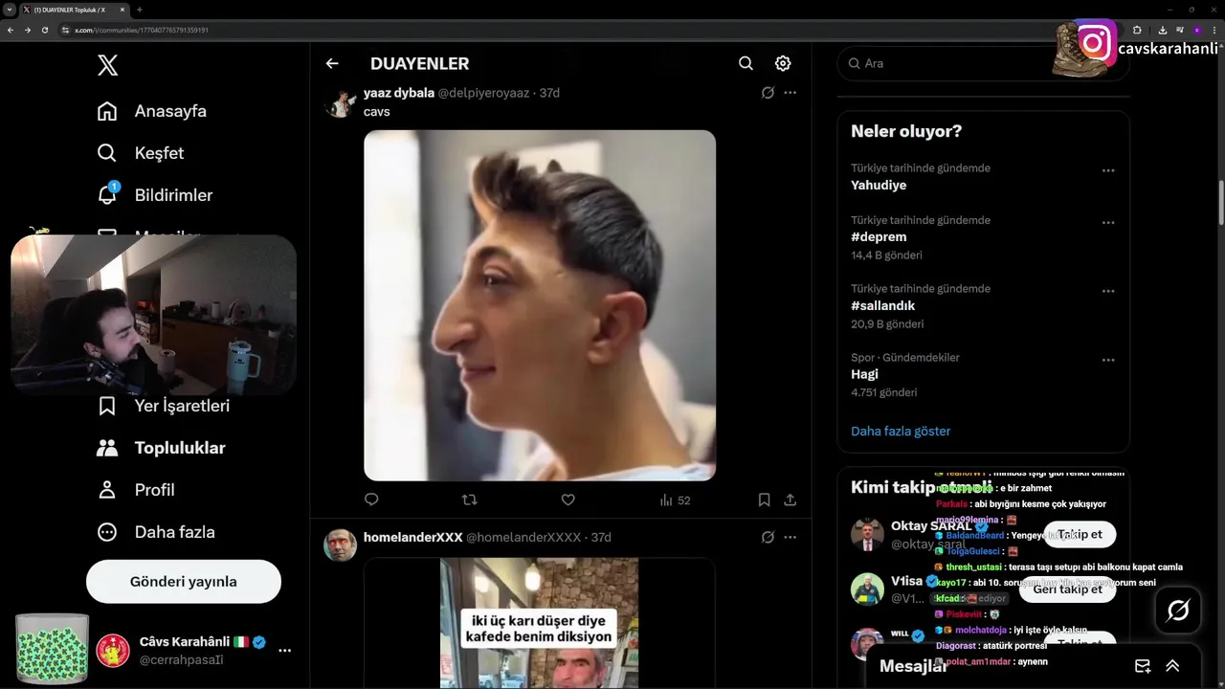1225x689 pixels.
Task: Click the page vertical scrollbar
Action: [1220, 203]
